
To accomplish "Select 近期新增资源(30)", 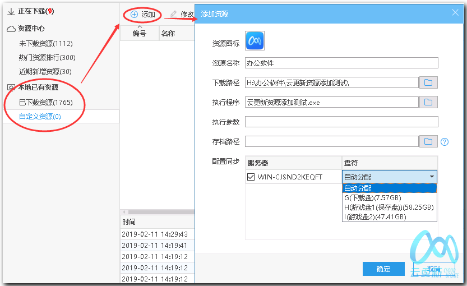I will [x=45, y=72].
